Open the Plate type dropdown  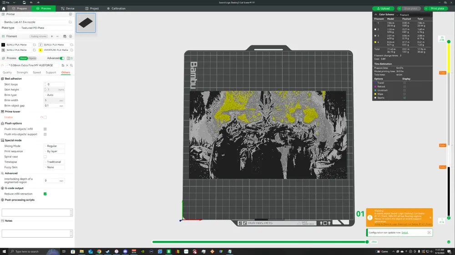(45, 28)
